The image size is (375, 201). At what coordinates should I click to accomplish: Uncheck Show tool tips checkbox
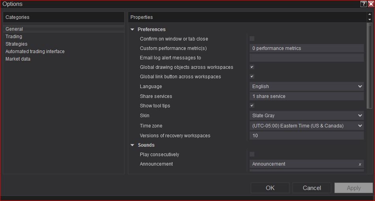pos(252,105)
